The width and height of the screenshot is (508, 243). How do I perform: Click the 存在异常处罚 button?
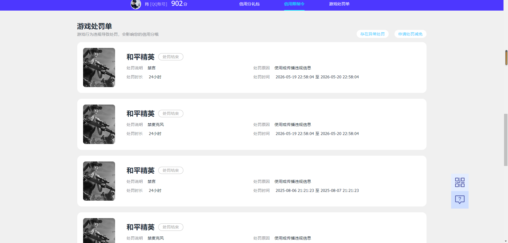[373, 34]
